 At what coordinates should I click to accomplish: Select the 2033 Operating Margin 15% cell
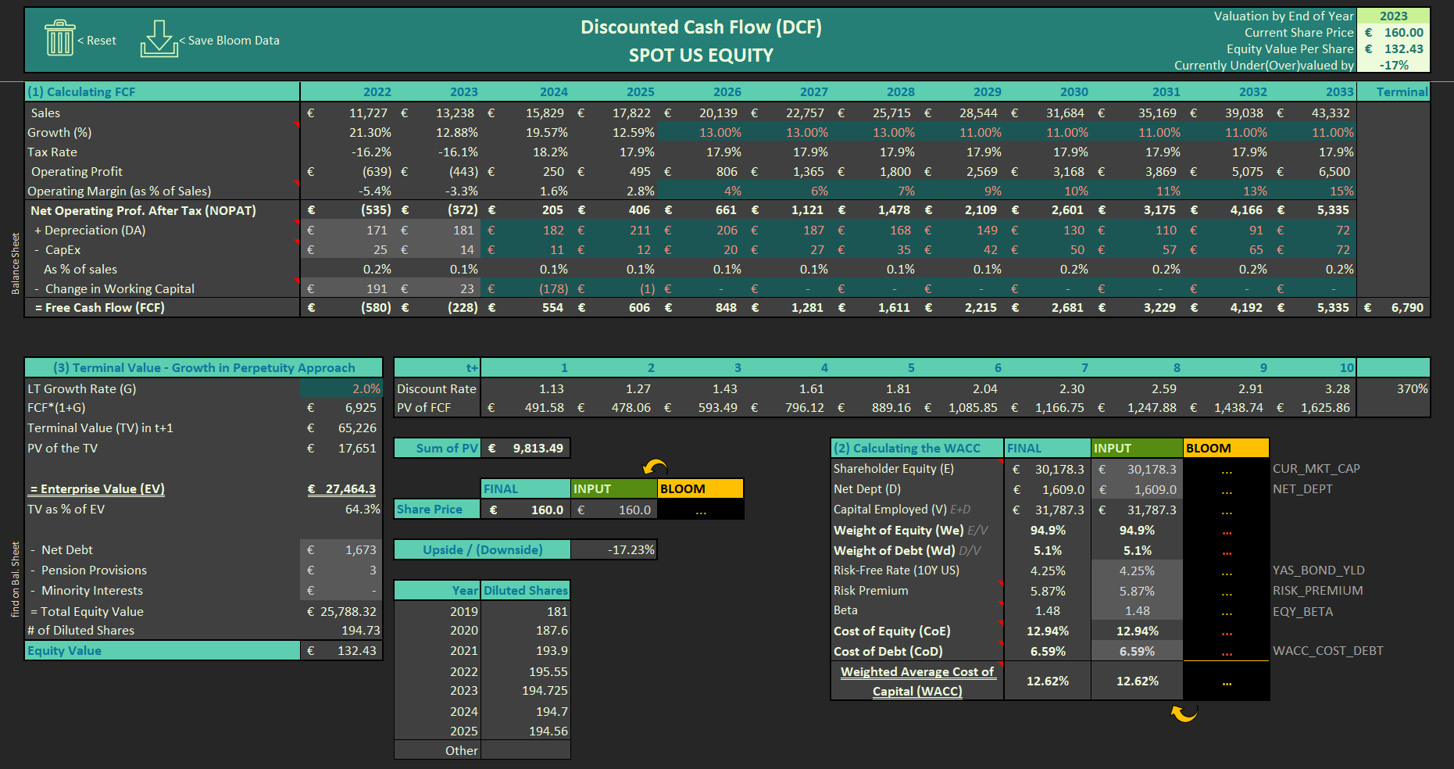(1312, 191)
